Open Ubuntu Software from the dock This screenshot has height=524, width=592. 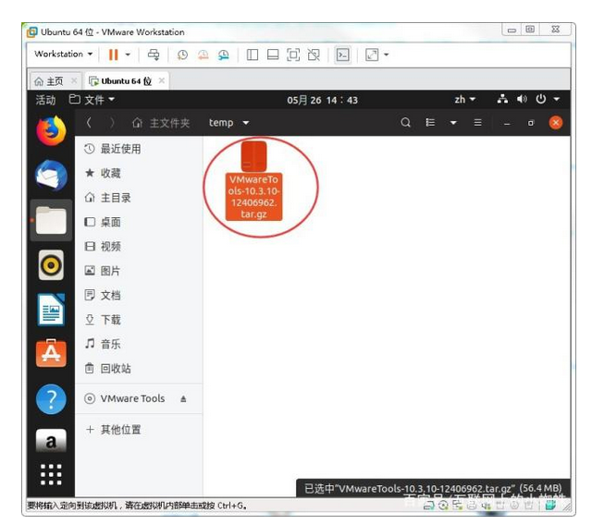[x=51, y=354]
